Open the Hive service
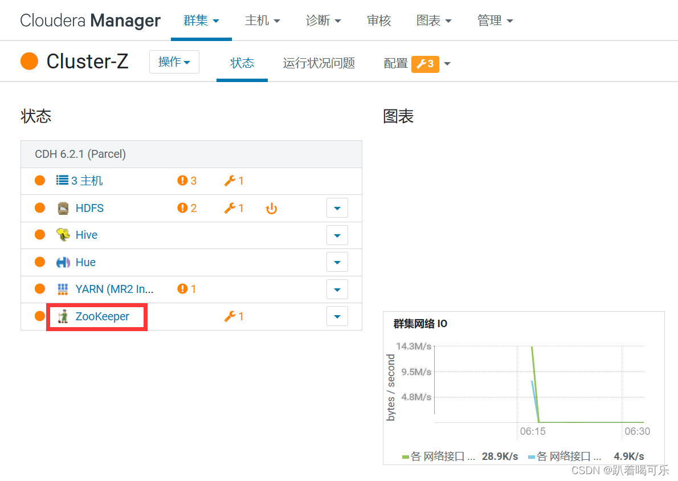The height and width of the screenshot is (481, 678). tap(87, 235)
